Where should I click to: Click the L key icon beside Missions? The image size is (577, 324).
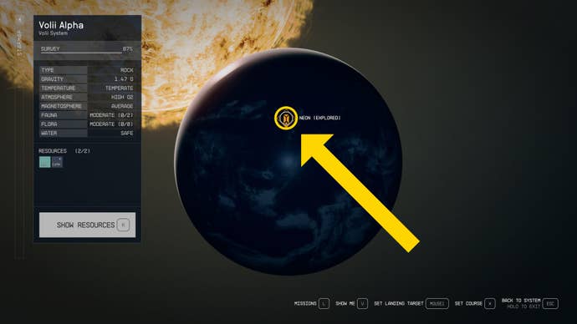[x=324, y=303]
